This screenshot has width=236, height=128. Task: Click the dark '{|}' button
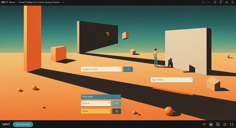pyautogui.click(x=116, y=111)
